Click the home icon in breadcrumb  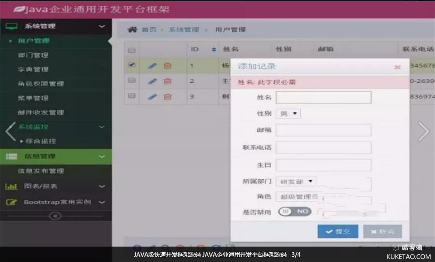[x=132, y=30]
